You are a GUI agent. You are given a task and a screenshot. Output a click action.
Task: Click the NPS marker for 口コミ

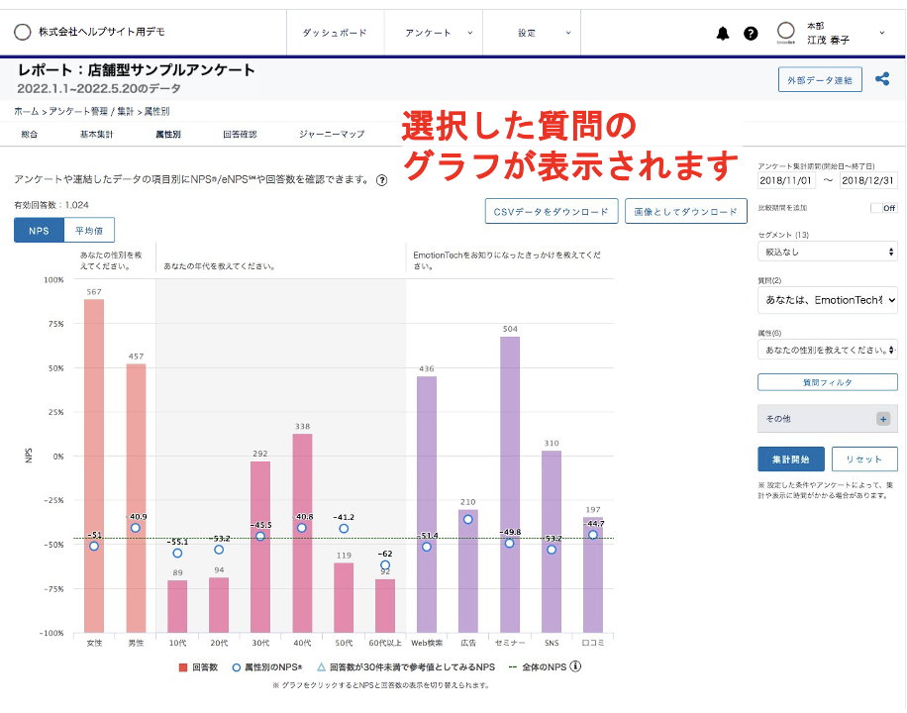point(593,535)
